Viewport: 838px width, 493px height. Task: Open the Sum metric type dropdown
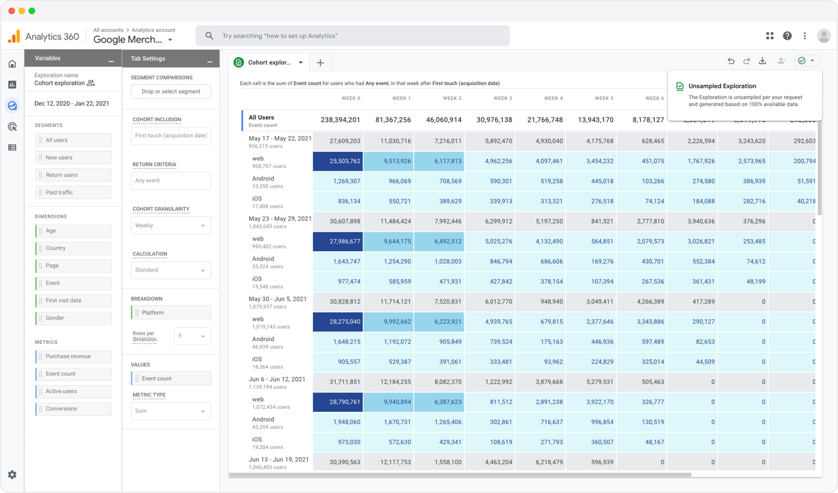pos(171,411)
